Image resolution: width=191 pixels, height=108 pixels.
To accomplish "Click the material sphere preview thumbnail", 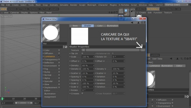I will [51, 33].
